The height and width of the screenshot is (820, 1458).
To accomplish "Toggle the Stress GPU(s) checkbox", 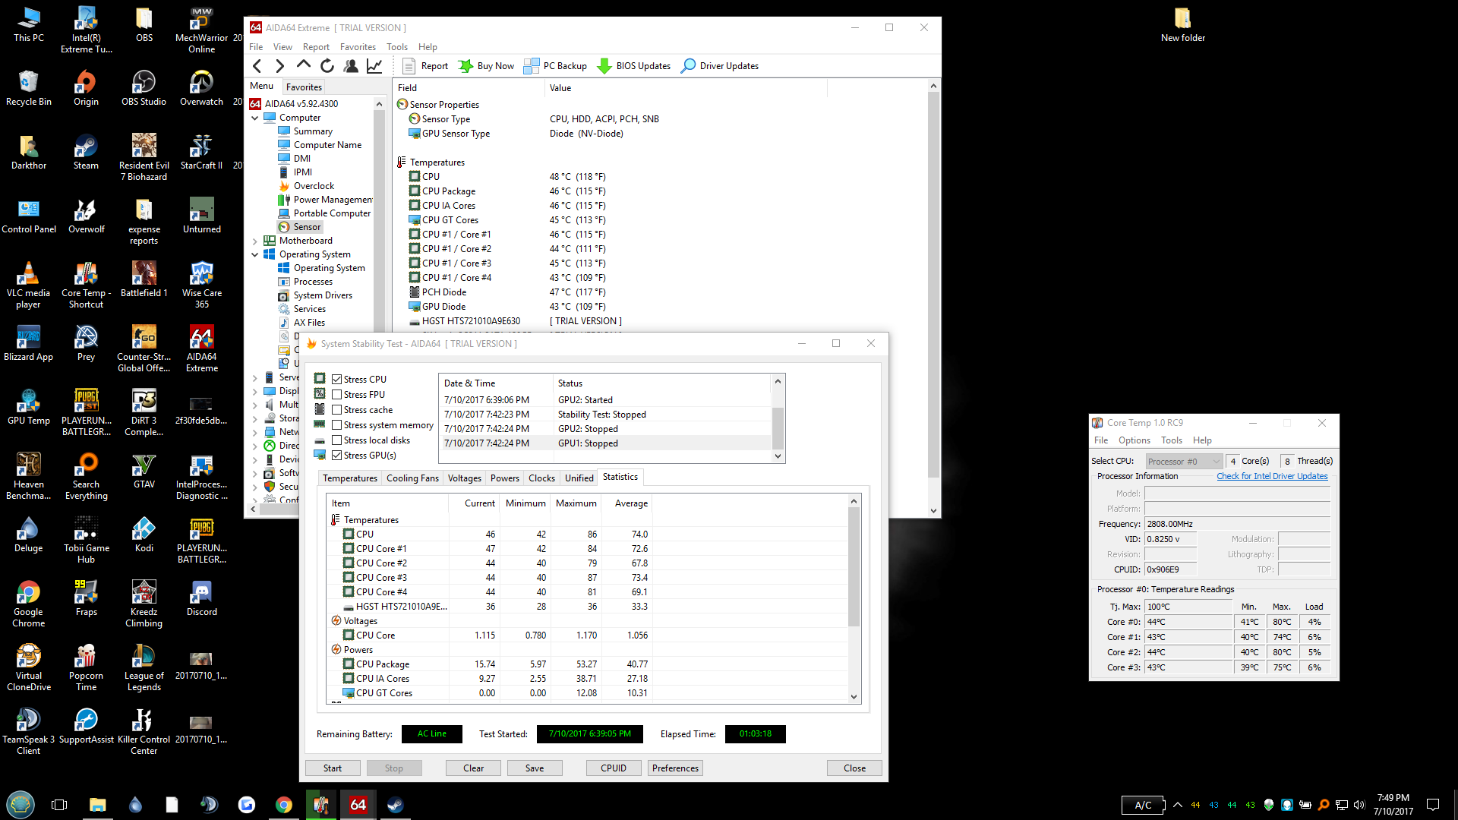I will 336,456.
